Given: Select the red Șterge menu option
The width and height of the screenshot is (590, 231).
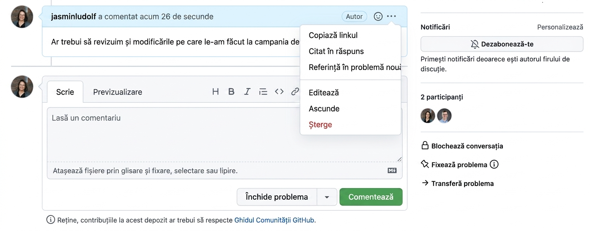Looking at the screenshot, I should coord(320,125).
